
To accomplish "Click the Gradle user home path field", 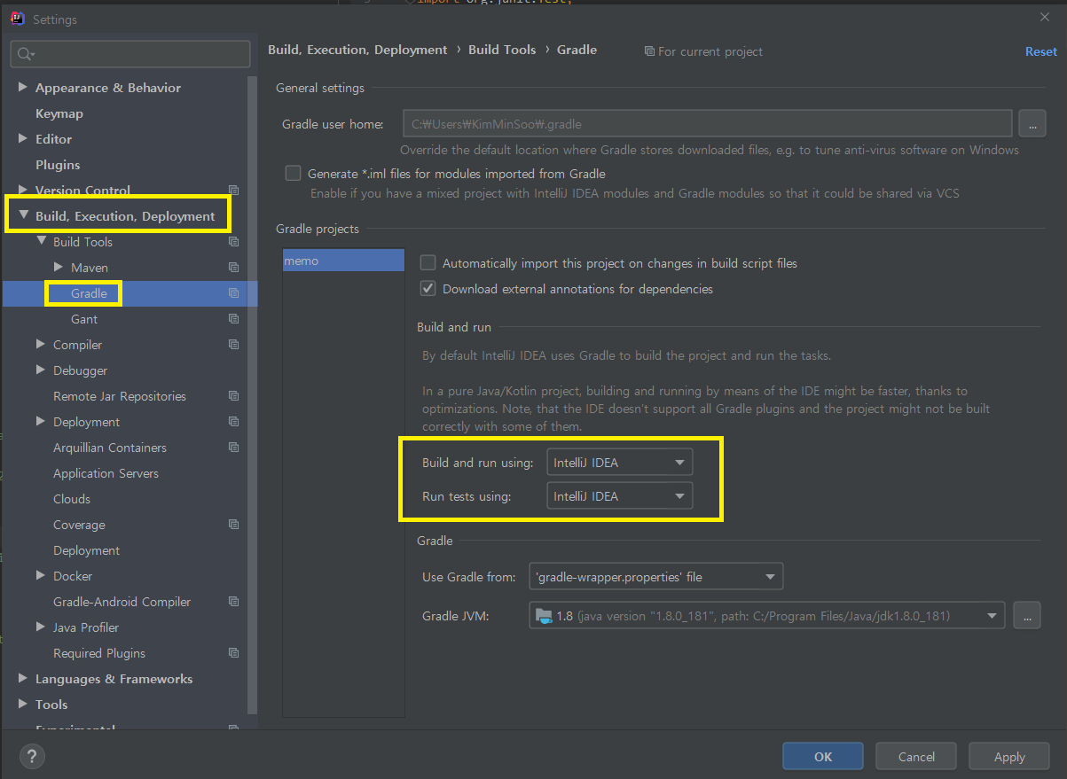I will tap(707, 124).
